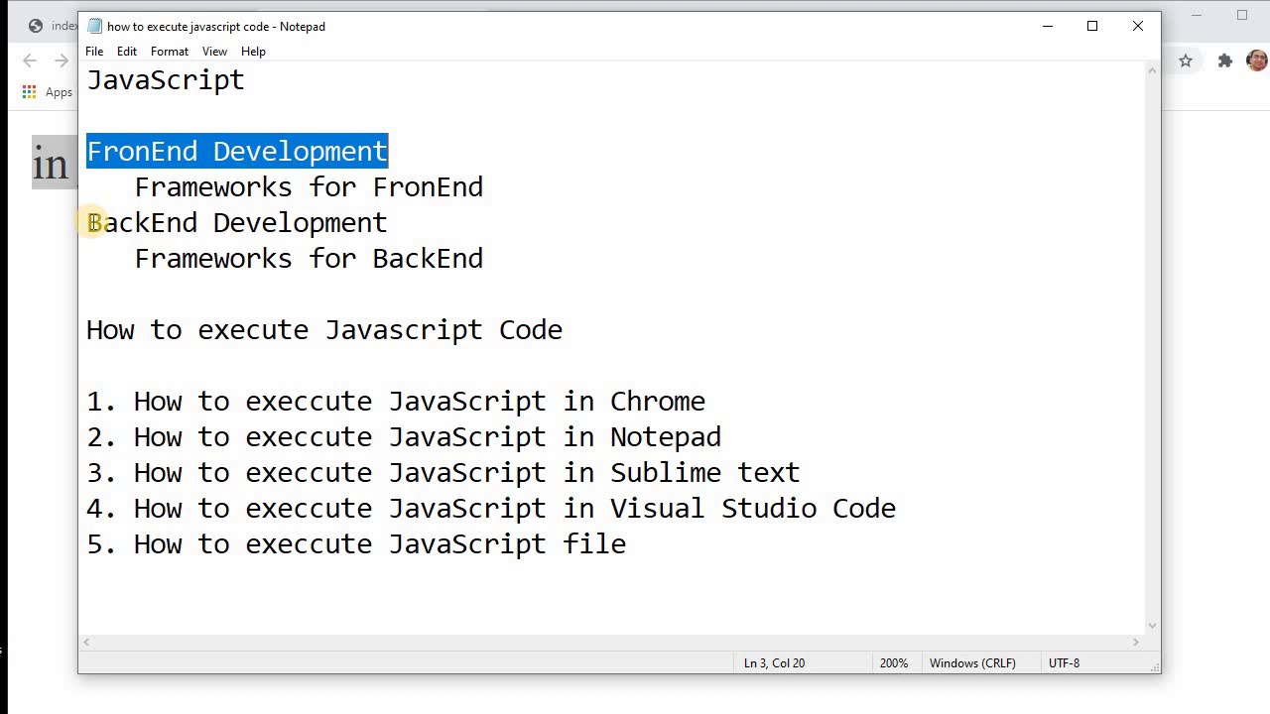Click the bookmark star in Chrome's address bar

(x=1187, y=60)
